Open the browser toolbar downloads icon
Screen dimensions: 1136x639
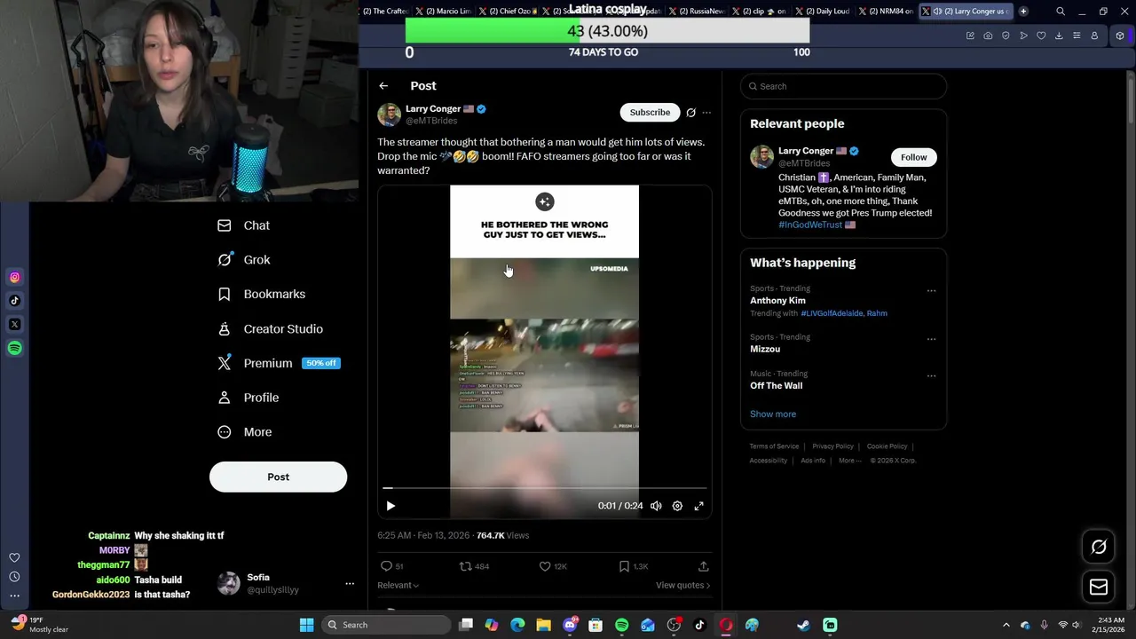tap(1059, 35)
